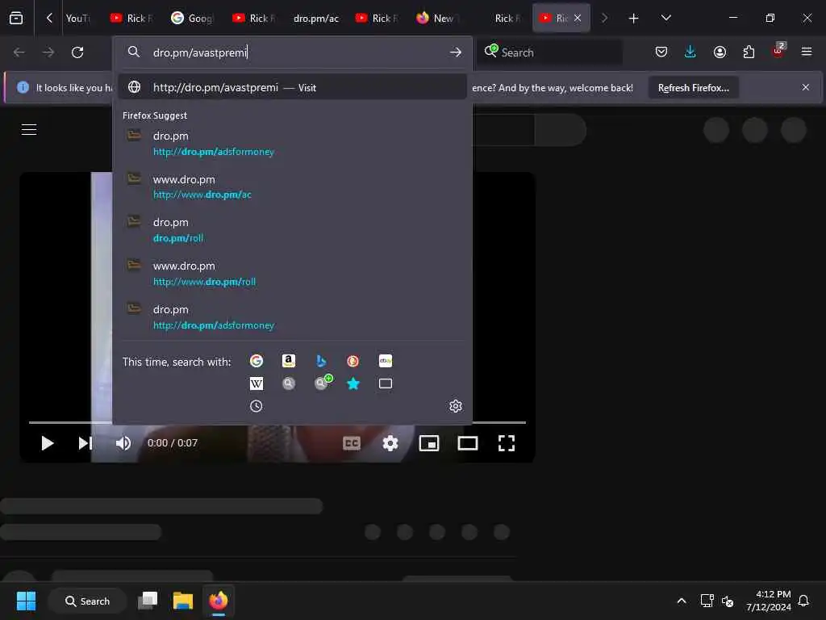Screen dimensions: 826x620
Task: Enable the miniplayer
Action: point(429,443)
